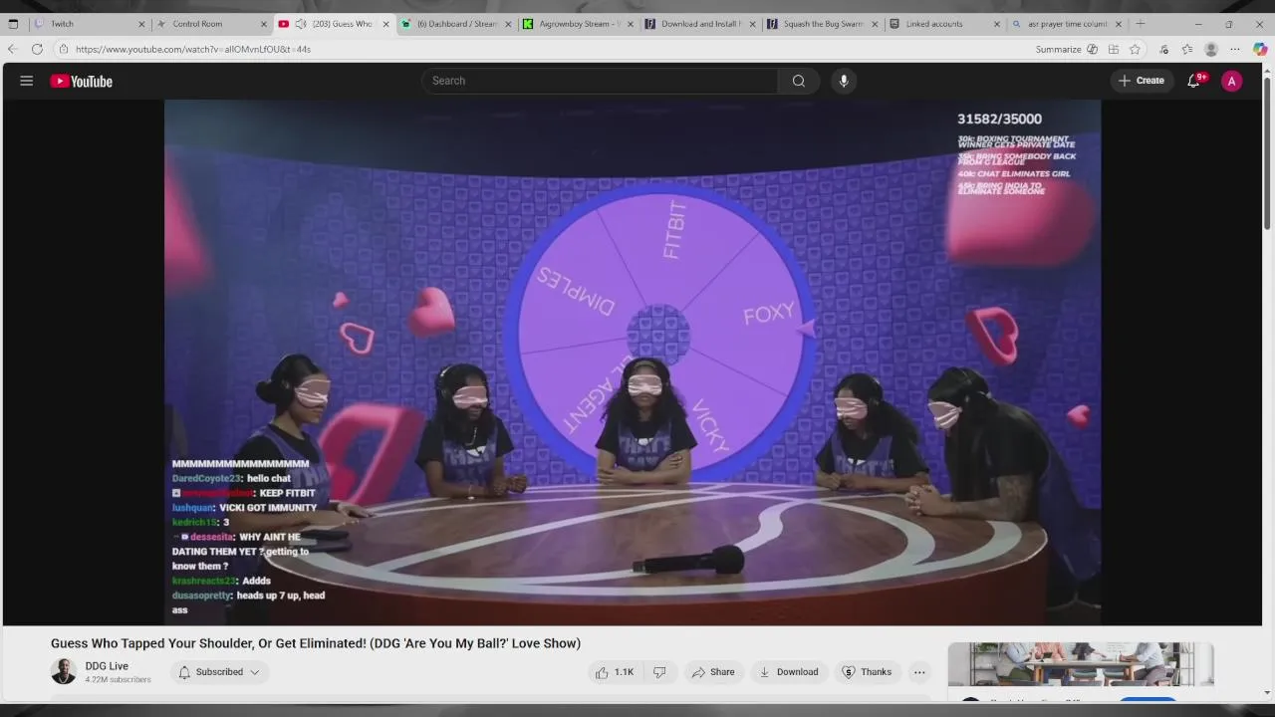The width and height of the screenshot is (1275, 717).
Task: Open the tab actions menu icon
Action: coord(13,24)
